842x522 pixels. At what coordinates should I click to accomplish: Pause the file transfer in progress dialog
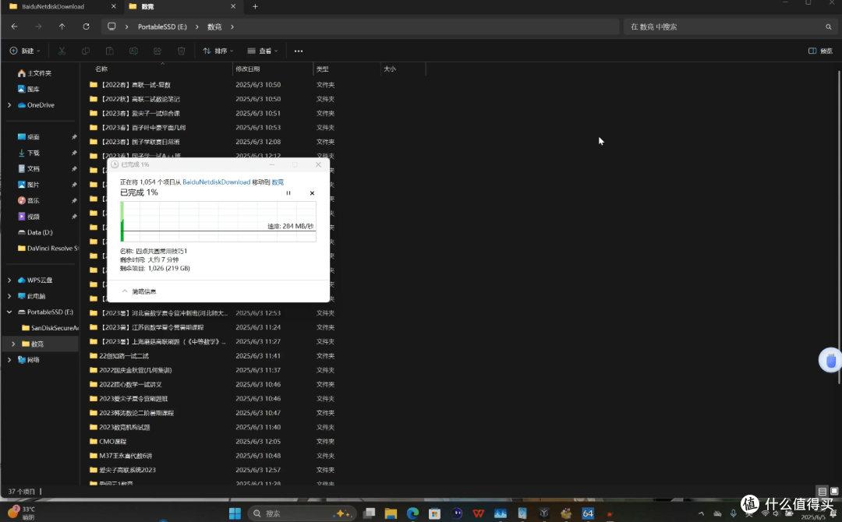(288, 193)
